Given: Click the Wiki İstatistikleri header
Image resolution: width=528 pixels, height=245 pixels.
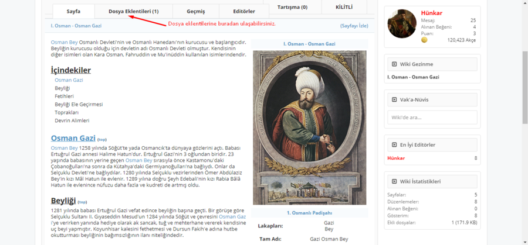Looking at the screenshot, I should coord(432,182).
